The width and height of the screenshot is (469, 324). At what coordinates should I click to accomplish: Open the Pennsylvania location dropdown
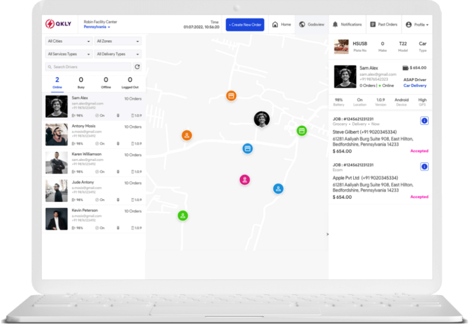coord(97,27)
